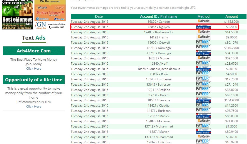
Task: Click 'Click Here' under Ref commission text
Action: pyautogui.click(x=34, y=106)
